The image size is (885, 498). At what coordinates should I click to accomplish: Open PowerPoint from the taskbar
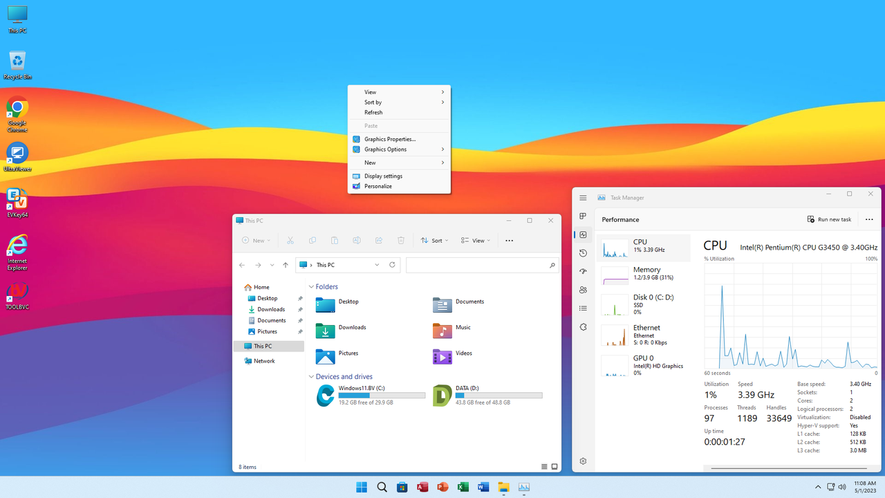(x=442, y=487)
